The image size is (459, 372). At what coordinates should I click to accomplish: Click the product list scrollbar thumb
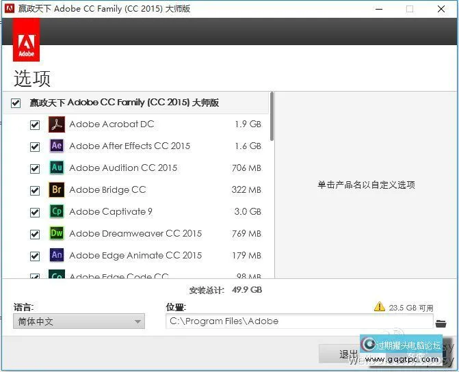tap(272, 116)
